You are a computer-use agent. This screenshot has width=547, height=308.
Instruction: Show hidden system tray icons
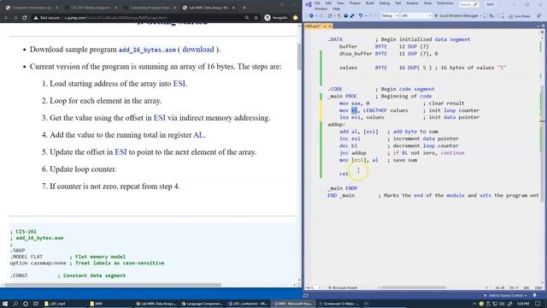point(474,304)
